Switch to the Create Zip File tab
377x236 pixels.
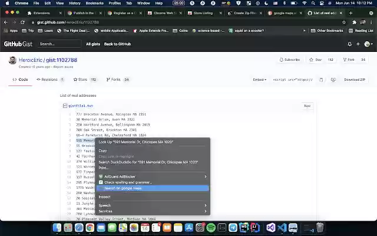tap(245, 13)
